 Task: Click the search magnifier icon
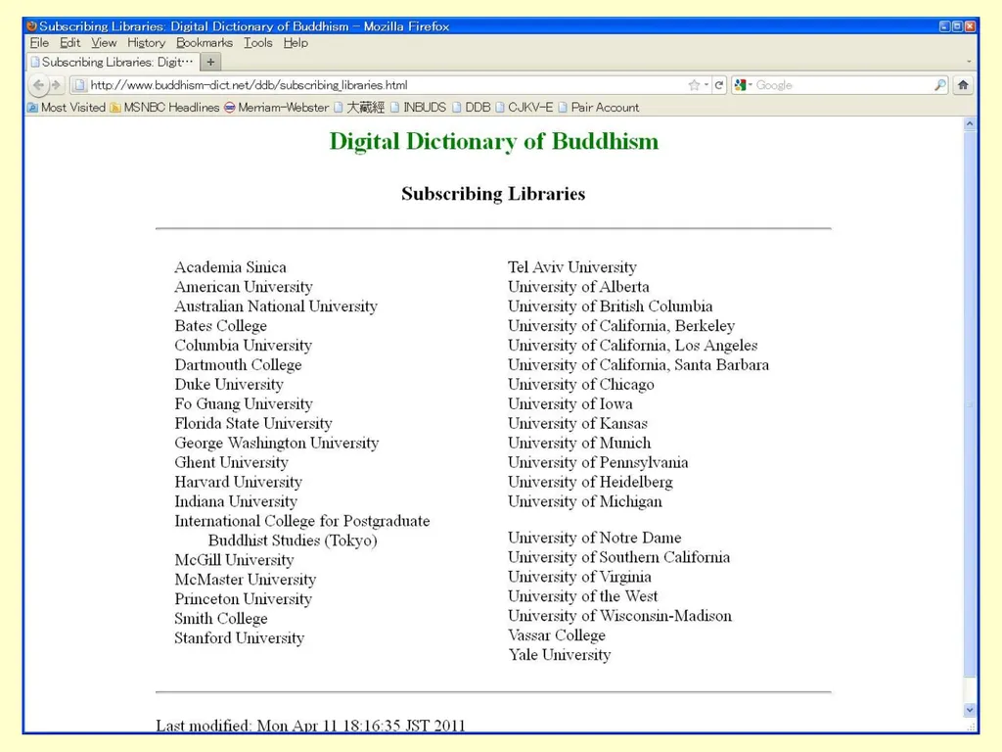coord(940,85)
